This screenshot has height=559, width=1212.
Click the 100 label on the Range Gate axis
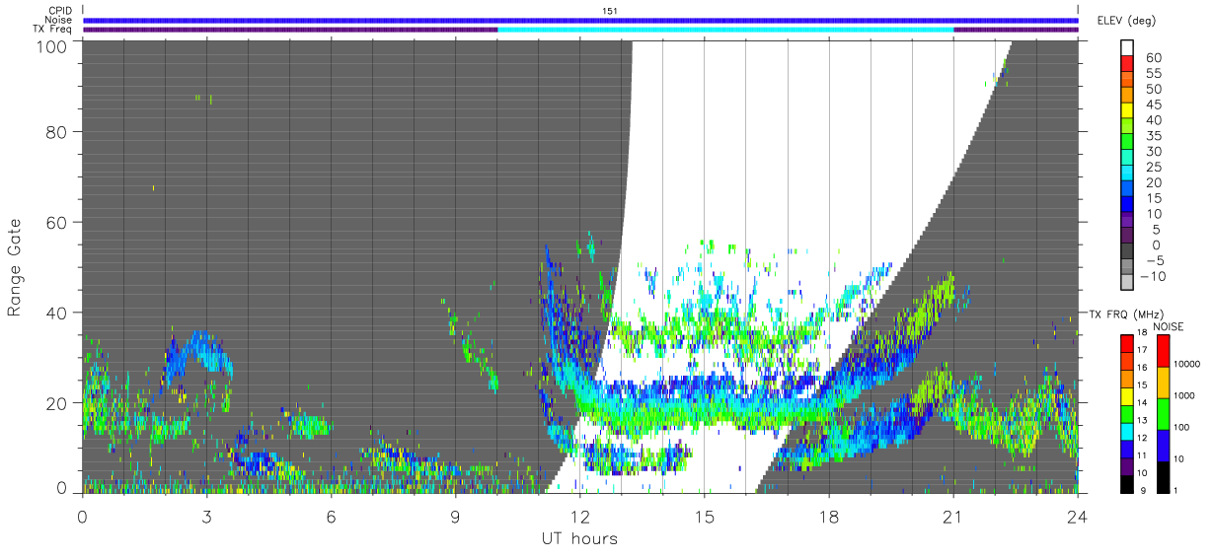coord(52,45)
